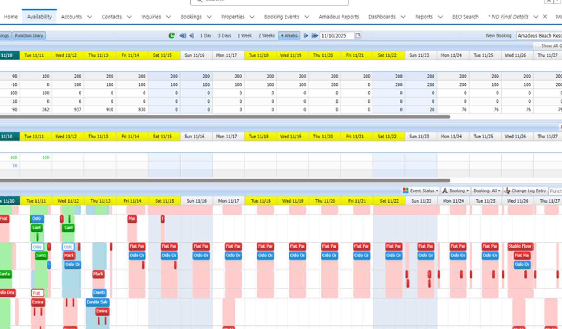Open the calendar date picker icon
Screen dimensions: 562x329
click(358, 35)
